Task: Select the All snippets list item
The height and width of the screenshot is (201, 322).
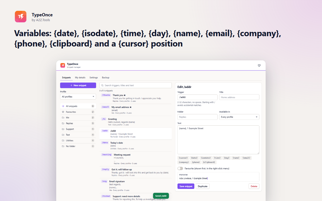Action: 78,106
